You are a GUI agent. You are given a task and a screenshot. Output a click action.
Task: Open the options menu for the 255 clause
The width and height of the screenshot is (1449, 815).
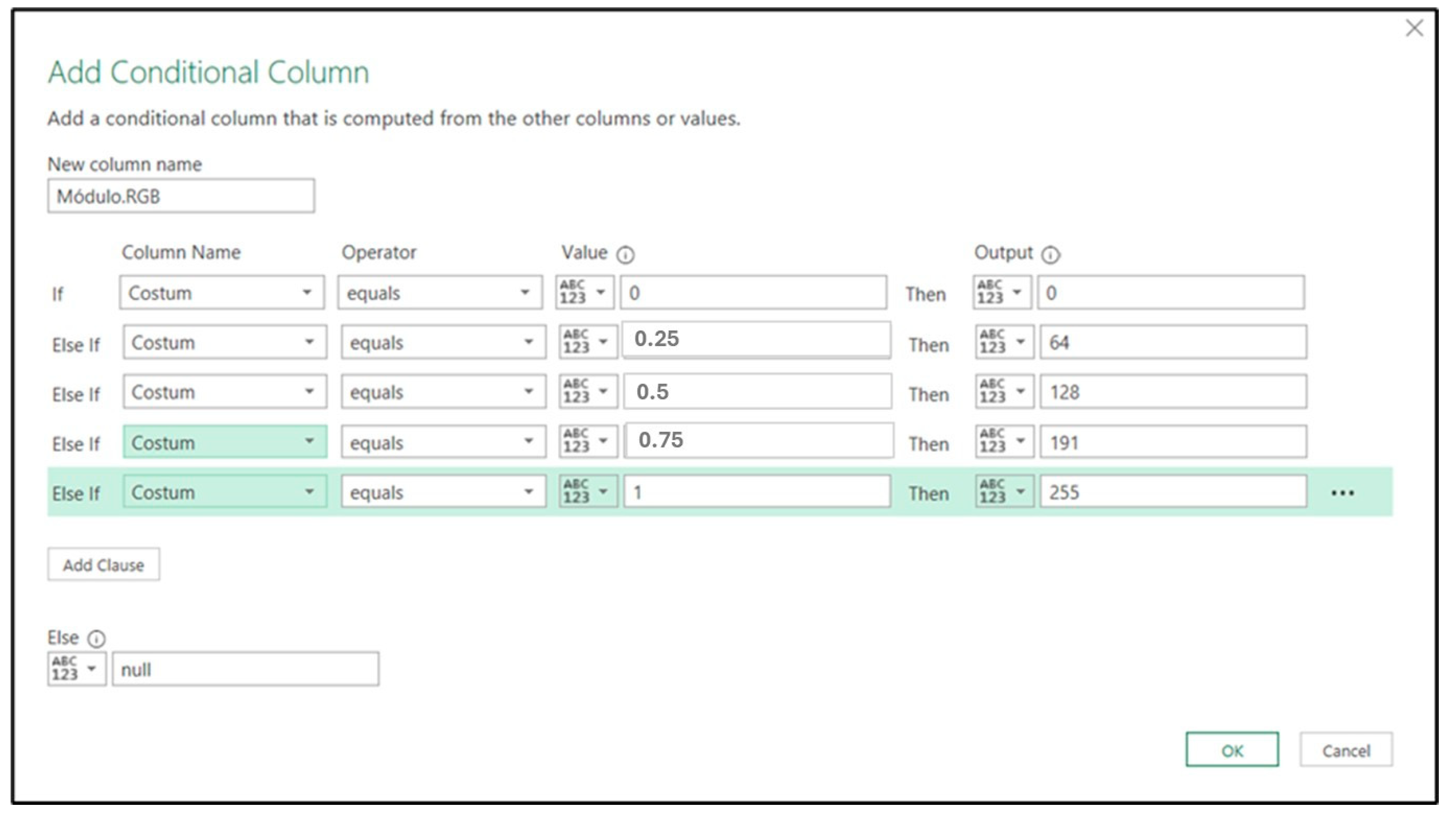1342,493
